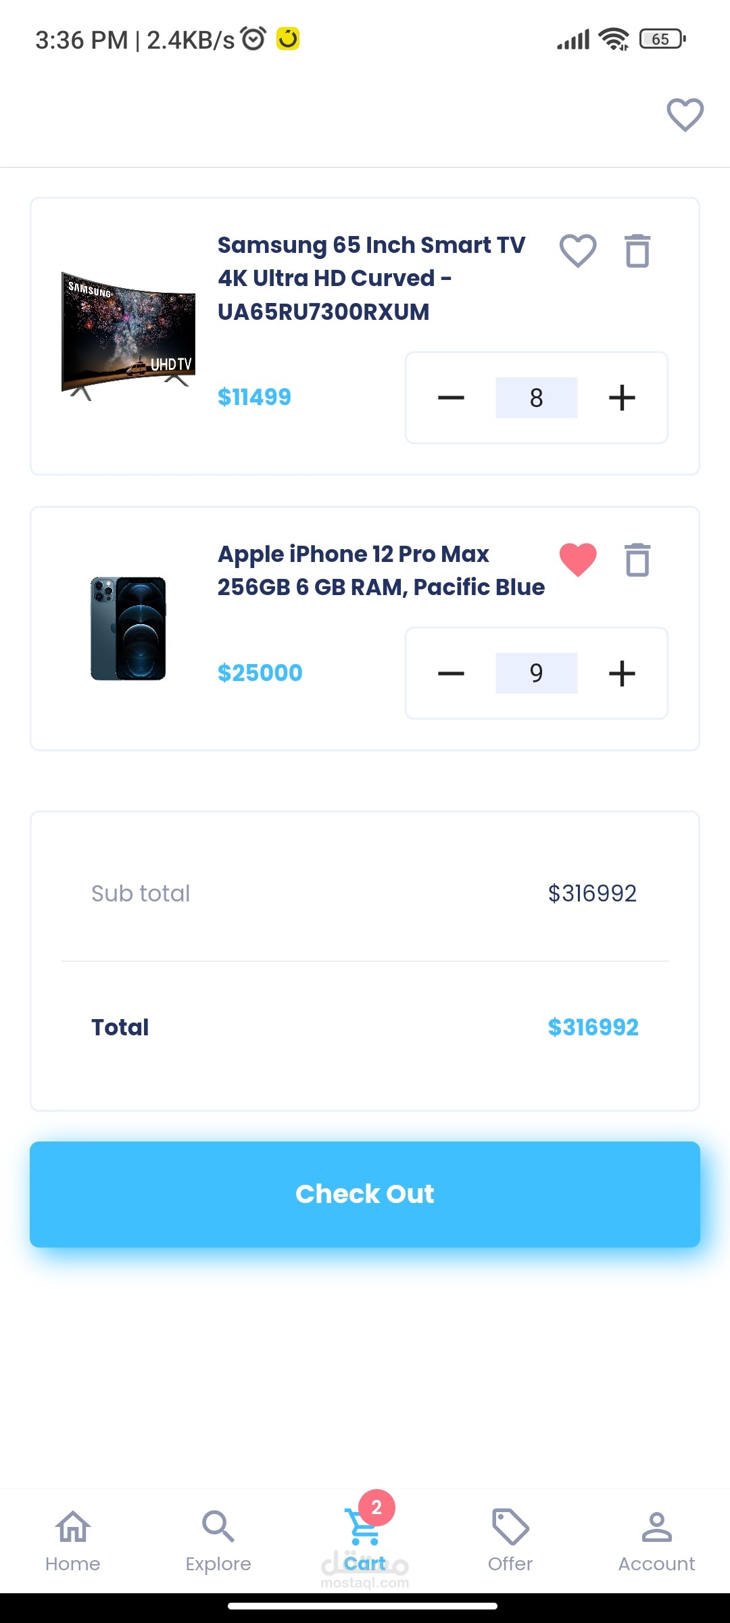Select the Samsung TV quantity field showing 8
The width and height of the screenshot is (730, 1623).
point(537,398)
